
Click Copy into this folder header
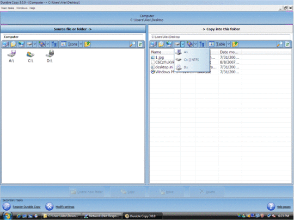tap(220, 29)
